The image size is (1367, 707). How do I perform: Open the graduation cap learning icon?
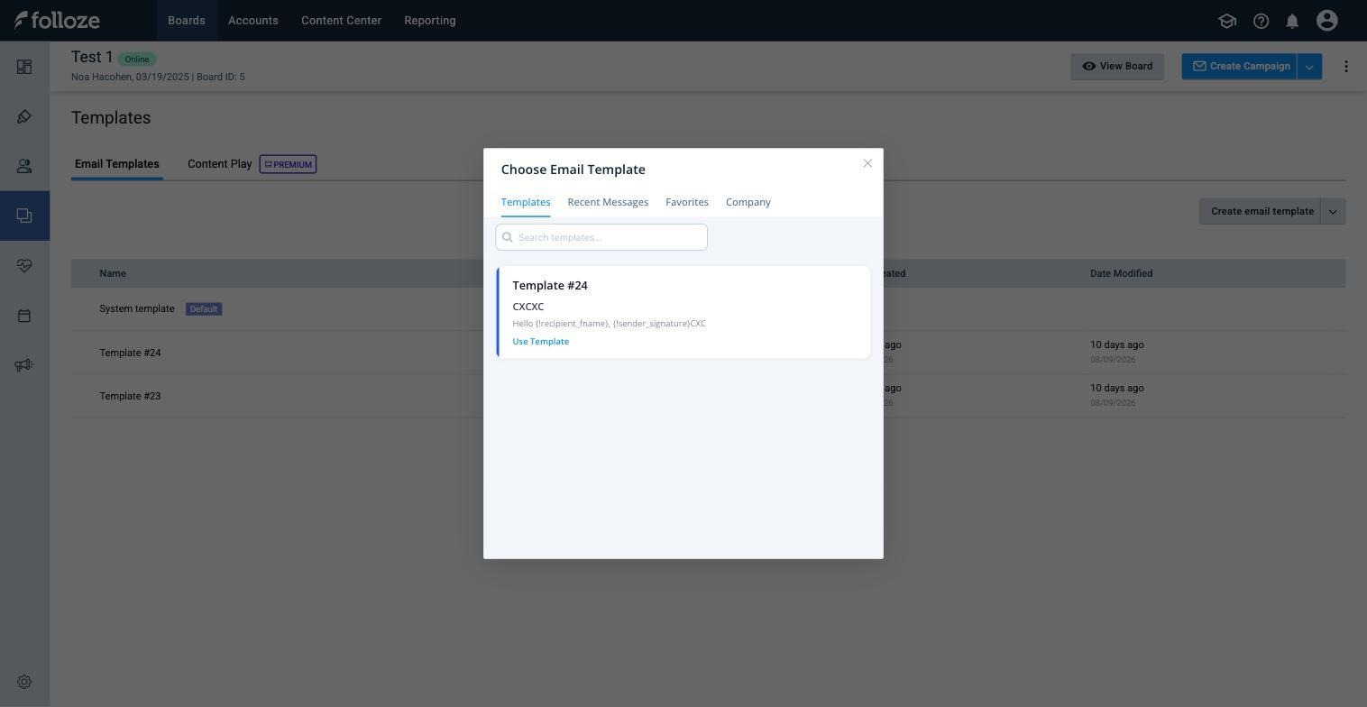coord(1227,21)
